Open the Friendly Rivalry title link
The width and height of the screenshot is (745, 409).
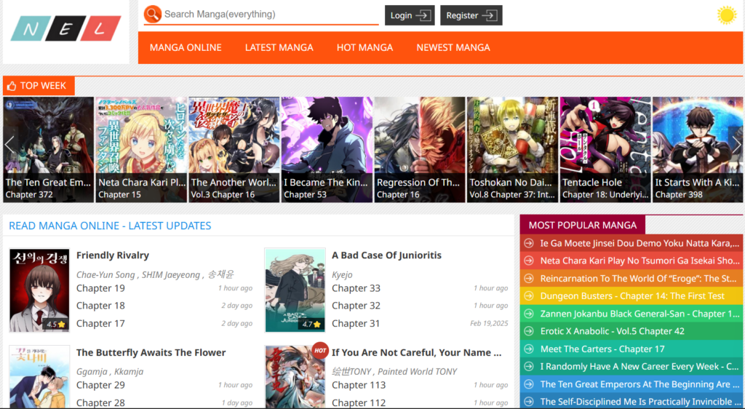tap(113, 255)
